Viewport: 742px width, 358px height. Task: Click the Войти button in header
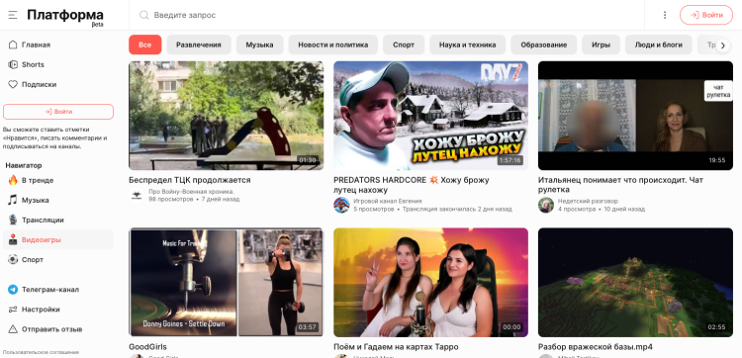706,15
